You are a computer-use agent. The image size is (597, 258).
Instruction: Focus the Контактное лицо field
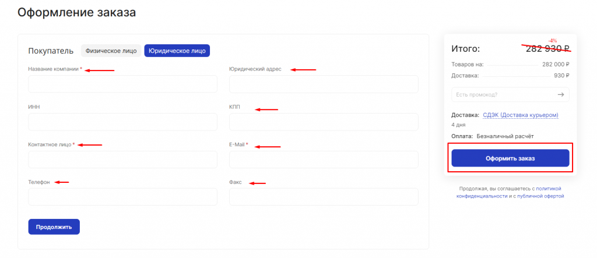(x=122, y=160)
